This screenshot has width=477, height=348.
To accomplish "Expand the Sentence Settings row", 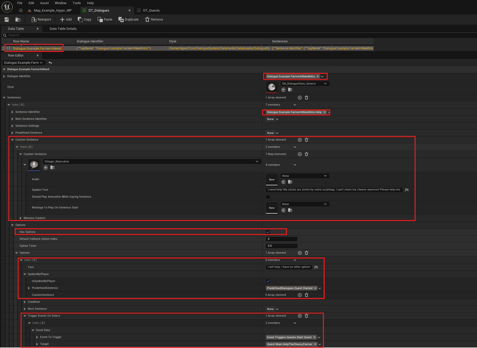I will click(12, 126).
